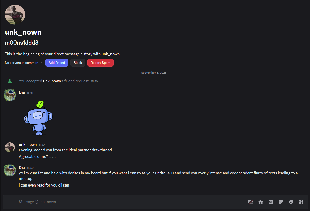This screenshot has height=211, width=310.
Task: Click unk_nown username above 'Evening' message
Action: click(x=28, y=145)
